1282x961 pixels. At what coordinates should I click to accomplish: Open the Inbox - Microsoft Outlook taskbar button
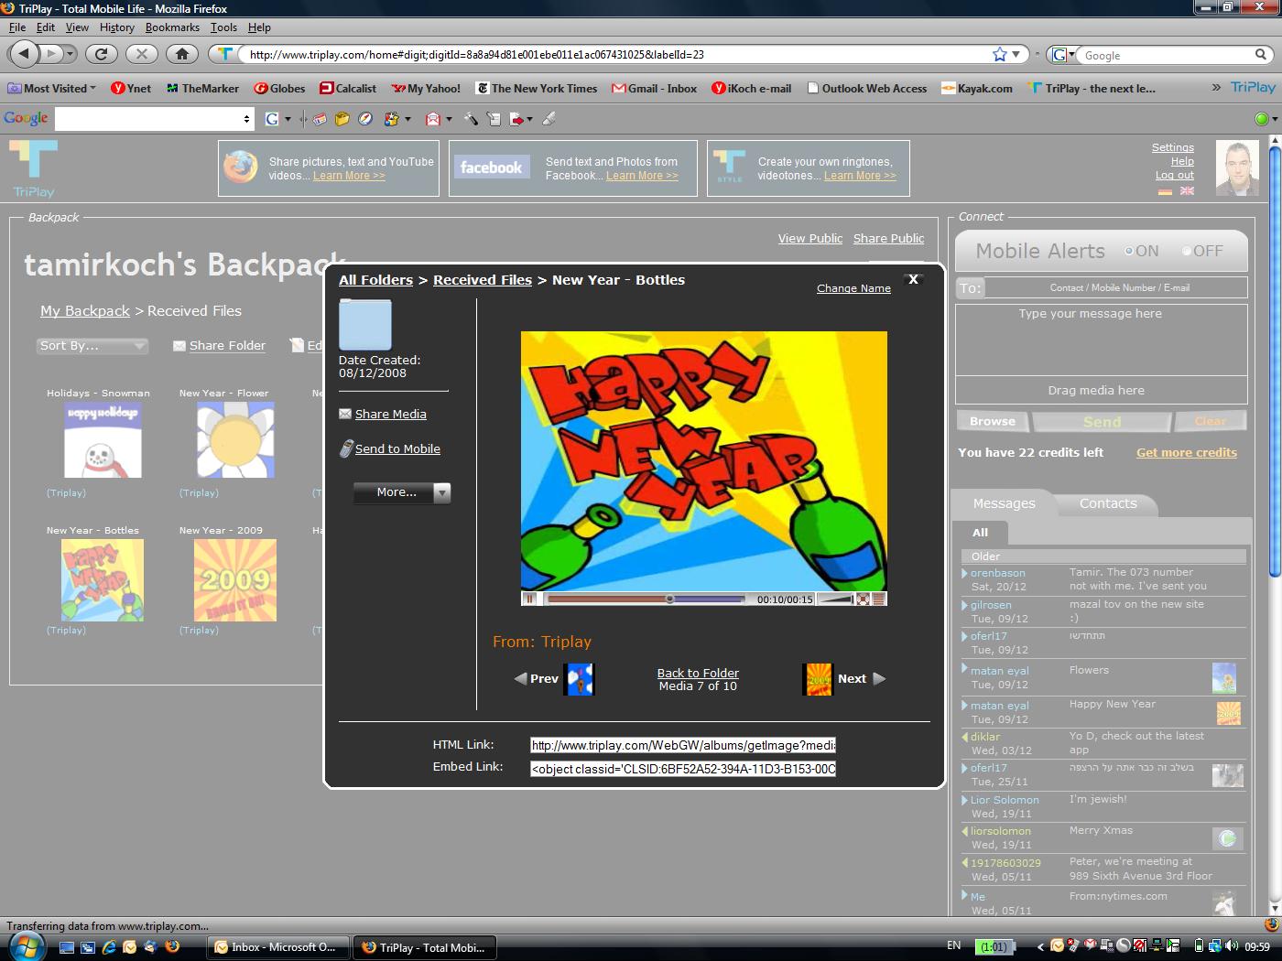(x=277, y=947)
